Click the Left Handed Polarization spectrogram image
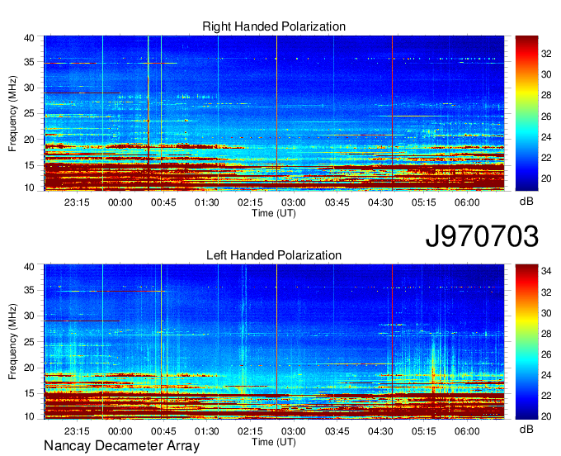The width and height of the screenshot is (561, 456). (x=274, y=342)
